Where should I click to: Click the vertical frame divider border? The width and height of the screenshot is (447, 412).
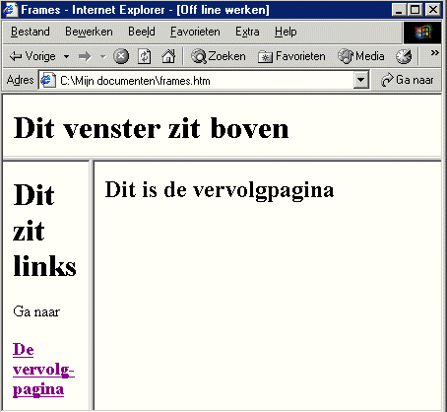[x=92, y=285]
